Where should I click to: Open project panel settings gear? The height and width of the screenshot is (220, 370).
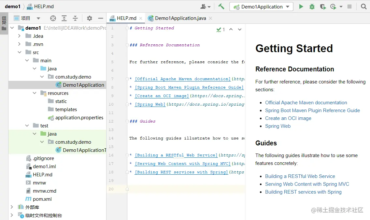(x=90, y=18)
